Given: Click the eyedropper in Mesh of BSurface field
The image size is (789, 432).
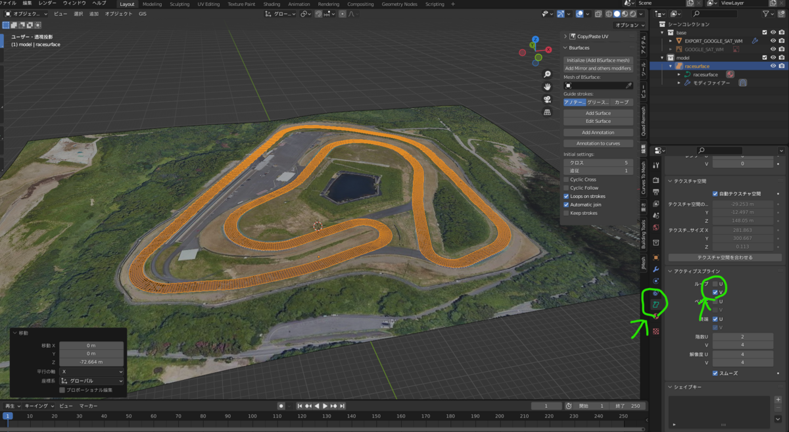Looking at the screenshot, I should pos(629,85).
